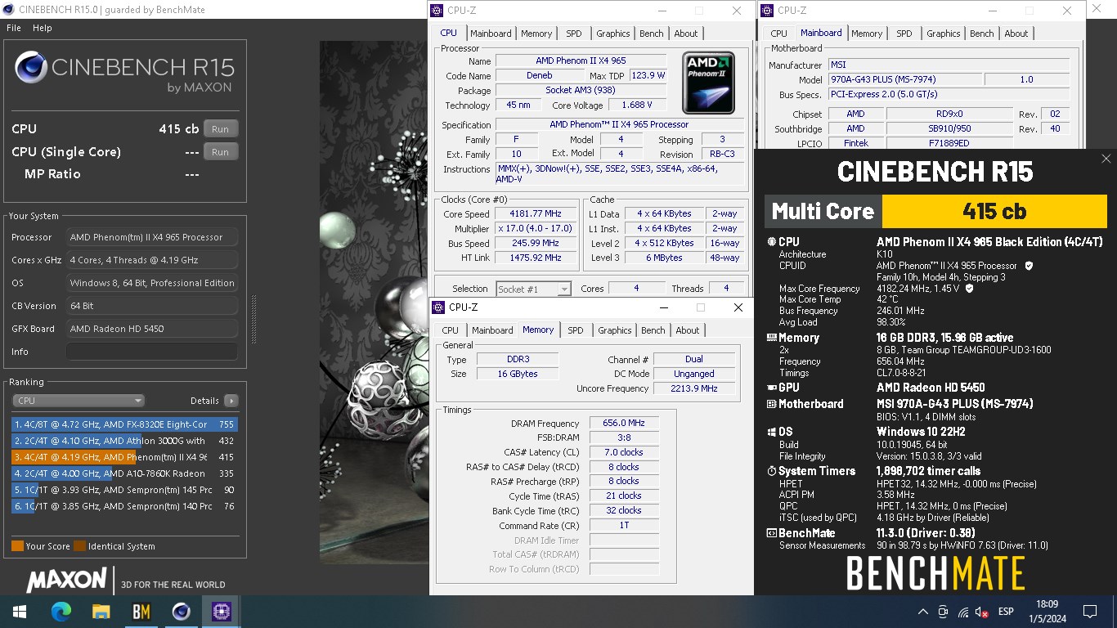This screenshot has width=1117, height=628.
Task: Click the Cinebench R15 logo sphere icon
Action: coord(31,68)
